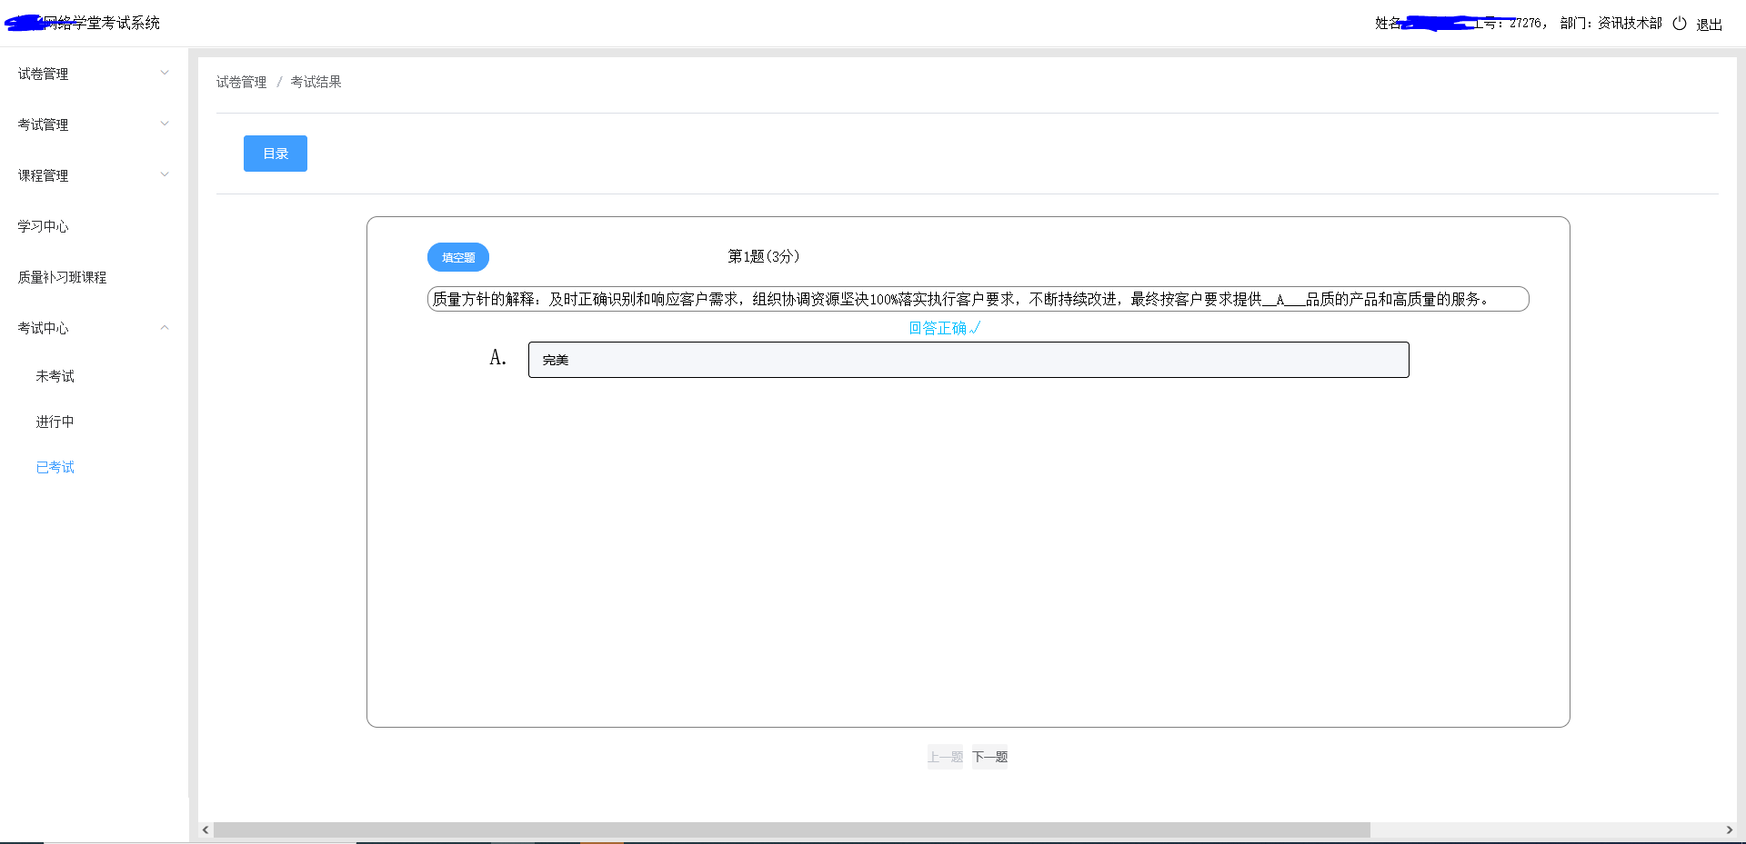This screenshot has height=844, width=1746.
Task: Click the horizontal scrollbar thumb
Action: point(791,829)
